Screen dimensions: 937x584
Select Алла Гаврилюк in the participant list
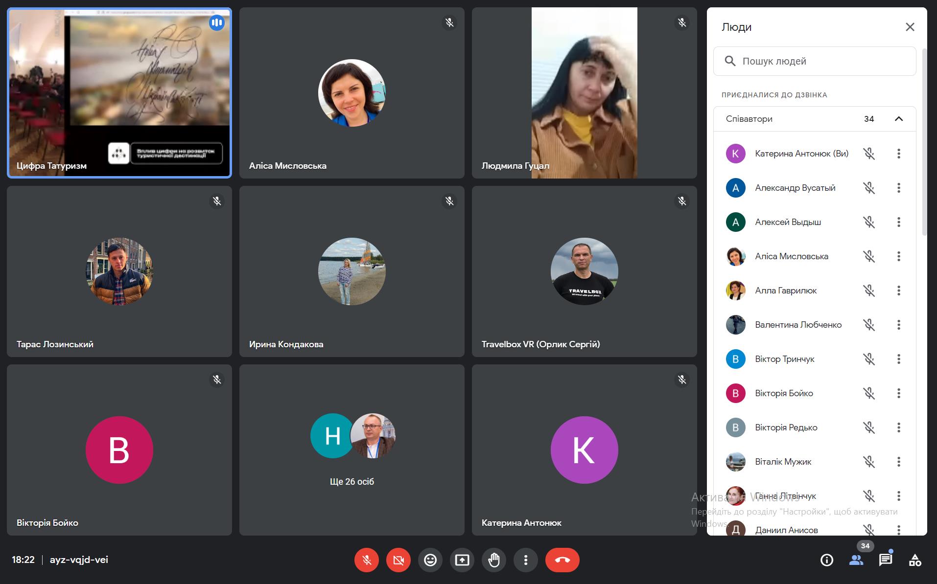point(785,291)
